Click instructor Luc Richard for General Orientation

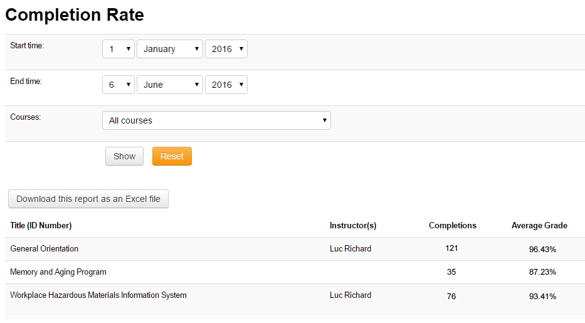coord(350,249)
